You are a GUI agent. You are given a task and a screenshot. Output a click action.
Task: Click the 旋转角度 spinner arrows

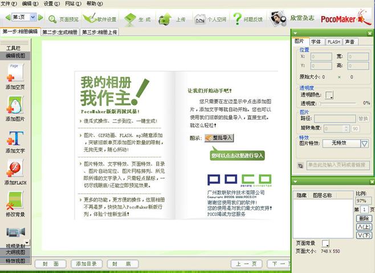[x=346, y=129]
